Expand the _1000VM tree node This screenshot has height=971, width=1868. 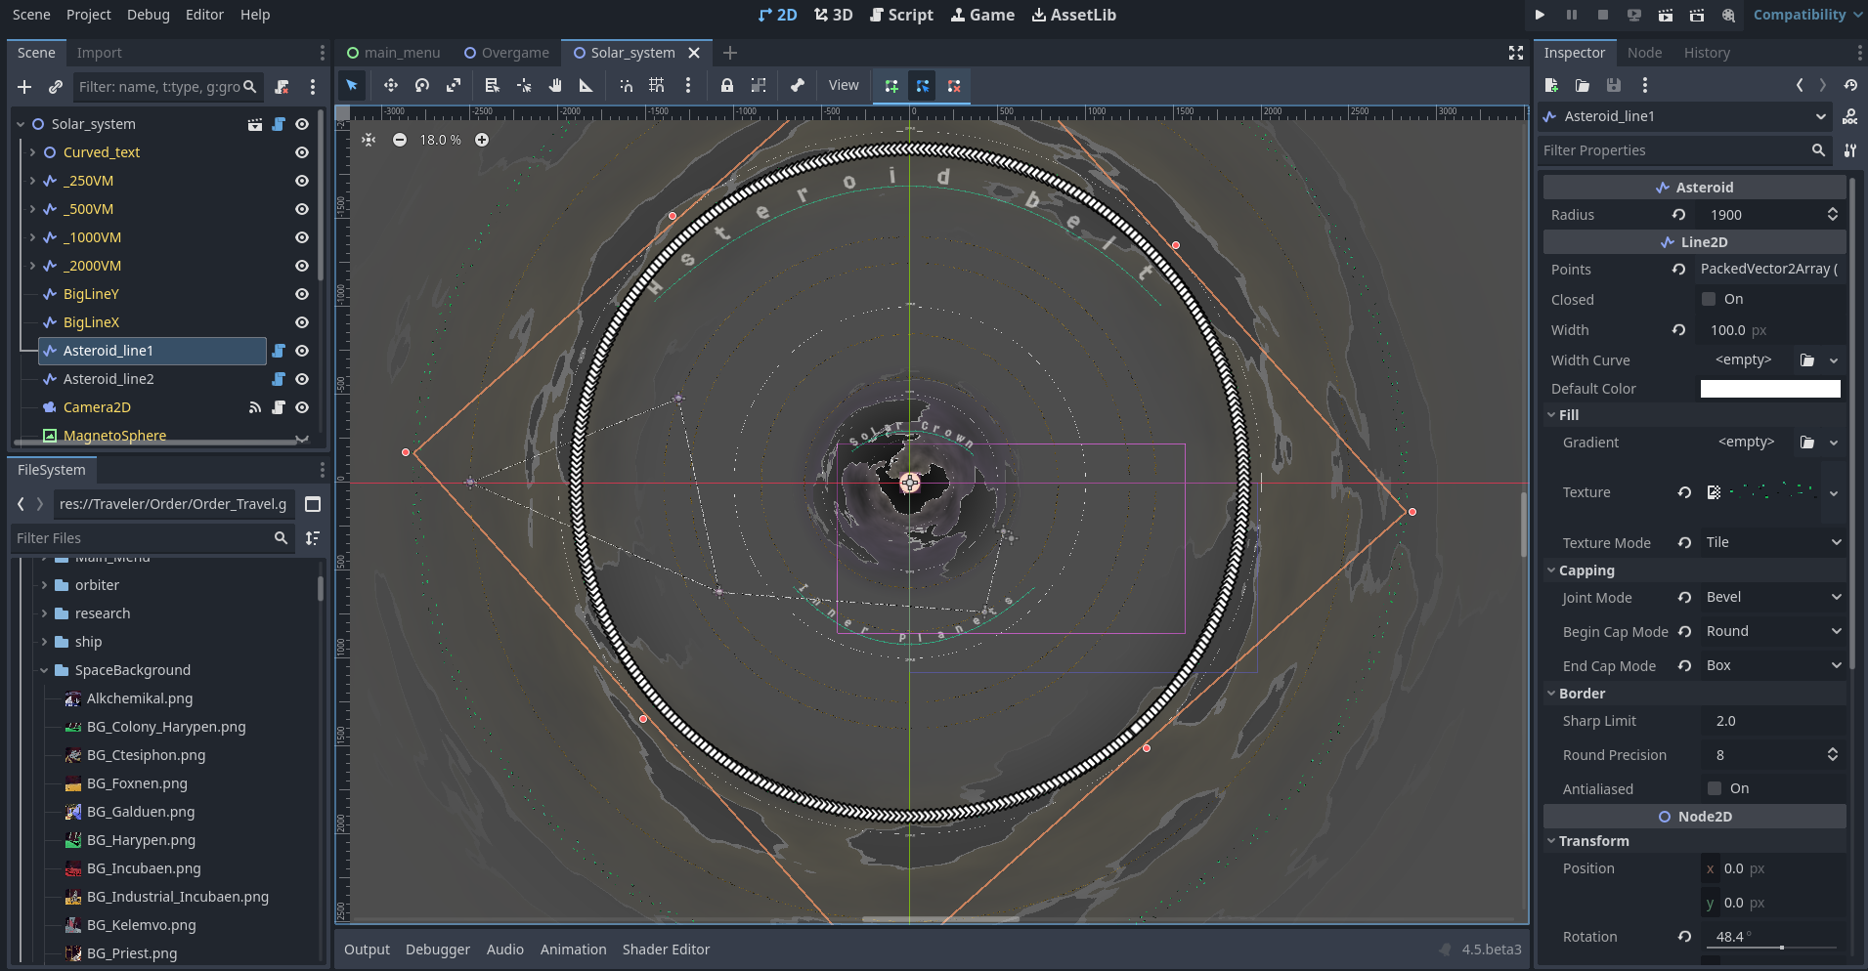32,237
